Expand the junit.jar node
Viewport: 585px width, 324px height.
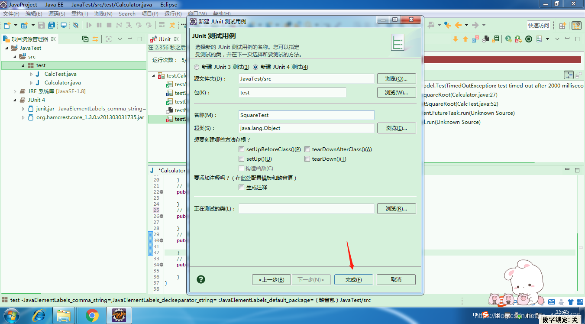coord(23,109)
